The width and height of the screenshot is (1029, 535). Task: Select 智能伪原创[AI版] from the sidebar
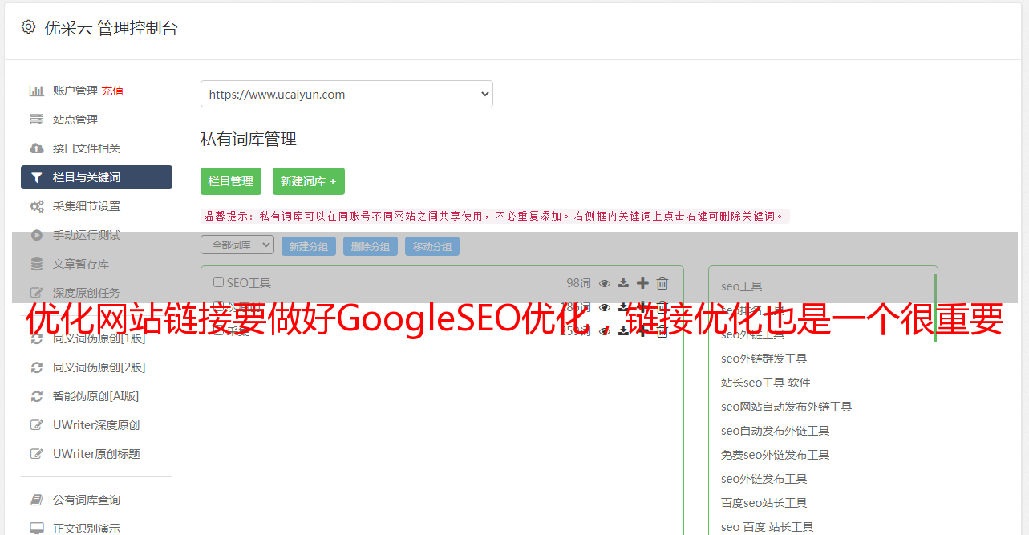pyautogui.click(x=95, y=396)
